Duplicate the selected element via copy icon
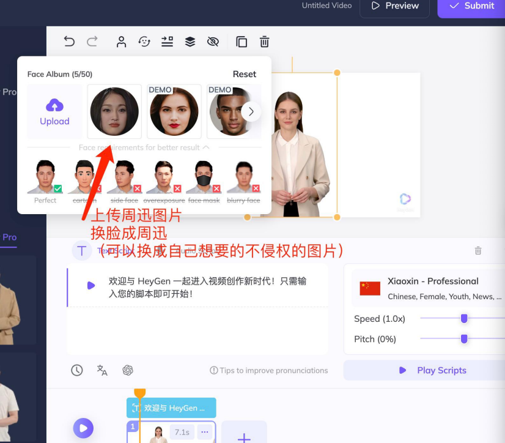The width and height of the screenshot is (505, 443). tap(241, 42)
